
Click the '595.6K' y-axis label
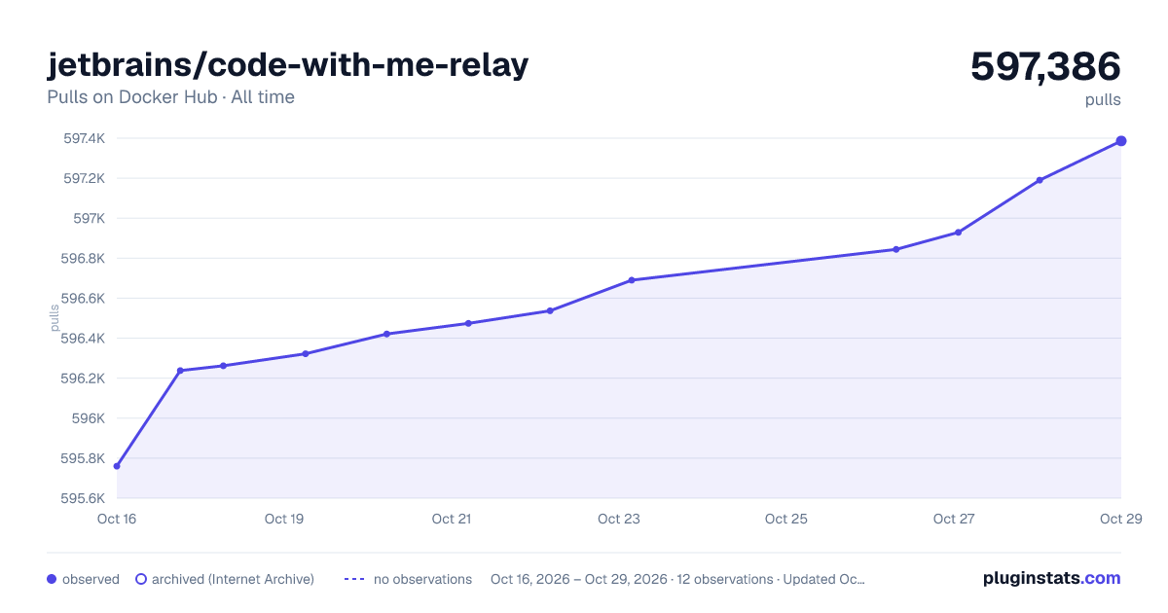[x=84, y=498]
